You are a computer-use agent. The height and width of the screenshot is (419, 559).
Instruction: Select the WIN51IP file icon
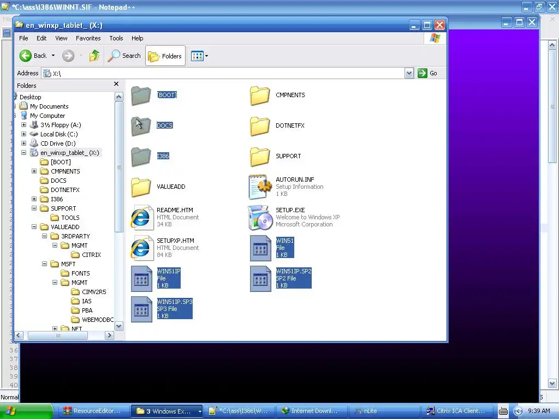click(x=141, y=279)
